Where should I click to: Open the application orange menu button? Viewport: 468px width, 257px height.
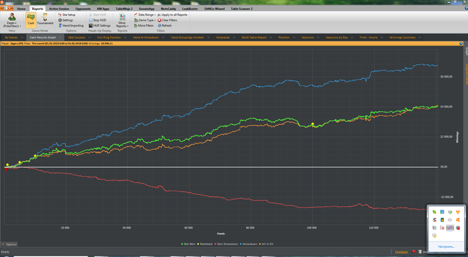coord(7,8)
